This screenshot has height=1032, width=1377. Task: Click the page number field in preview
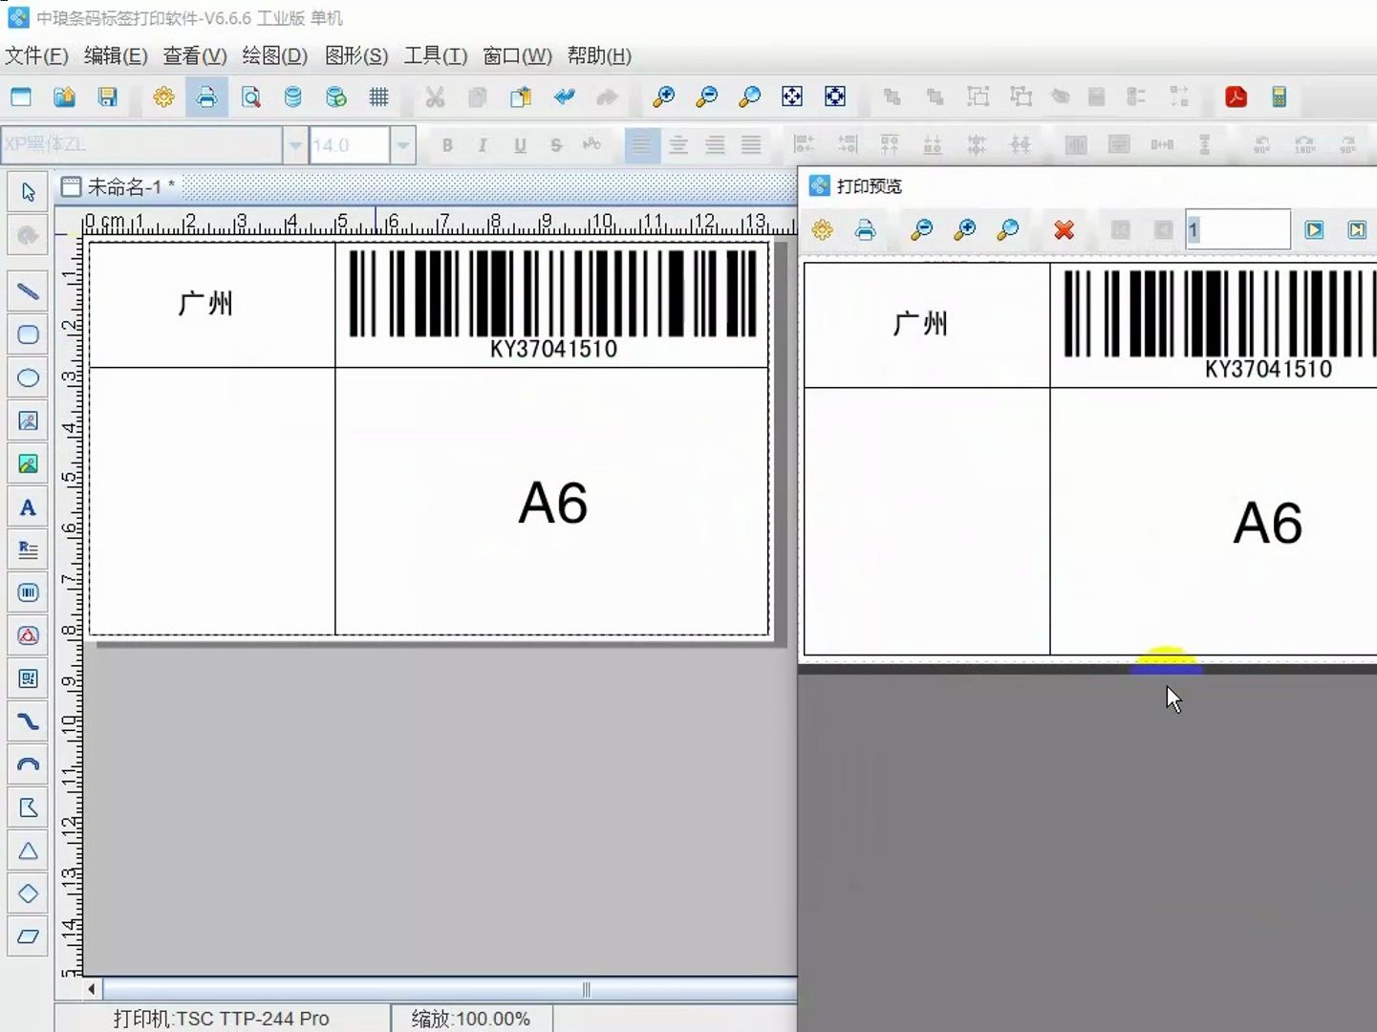(1237, 229)
